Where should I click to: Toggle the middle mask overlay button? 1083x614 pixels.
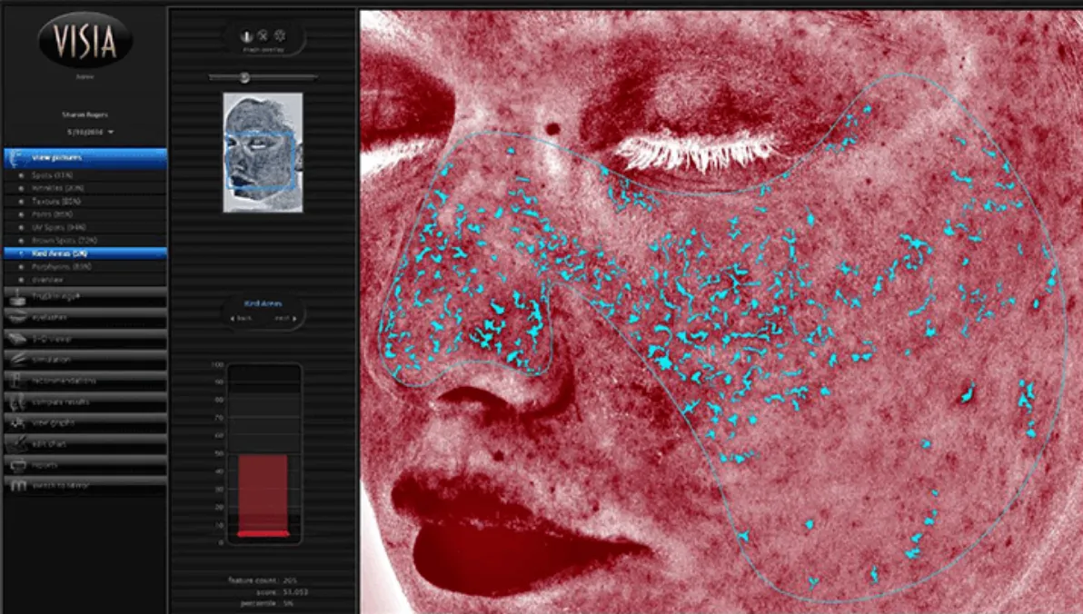click(263, 35)
